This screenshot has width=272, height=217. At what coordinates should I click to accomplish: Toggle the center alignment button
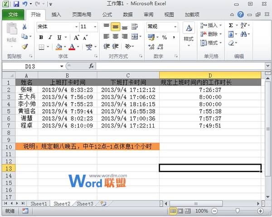115,37
